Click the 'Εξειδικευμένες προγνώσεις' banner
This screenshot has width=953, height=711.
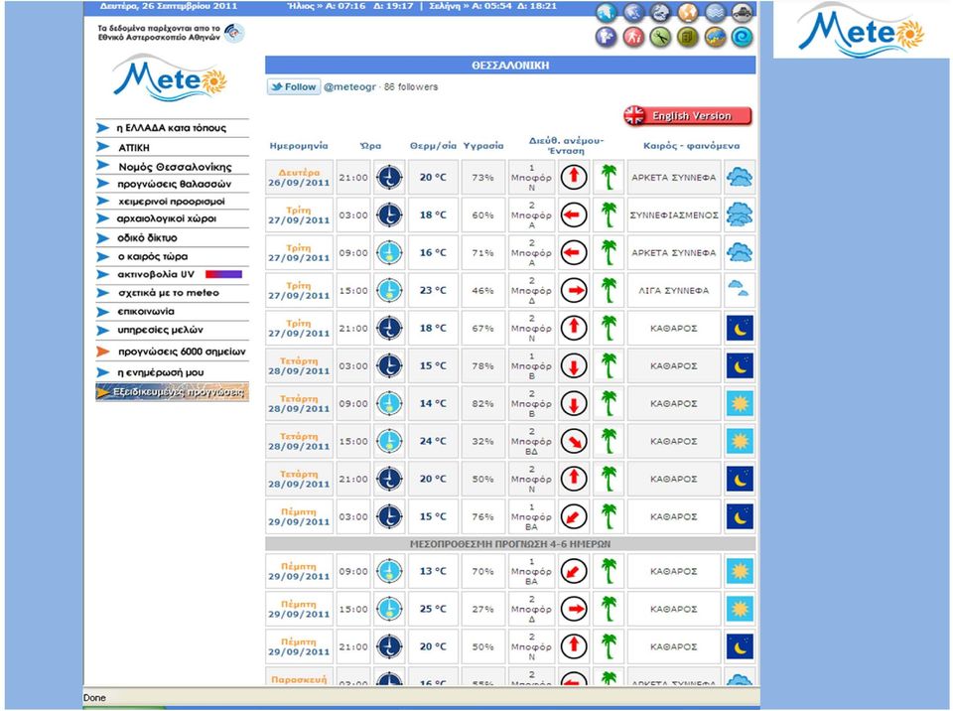pyautogui.click(x=172, y=392)
